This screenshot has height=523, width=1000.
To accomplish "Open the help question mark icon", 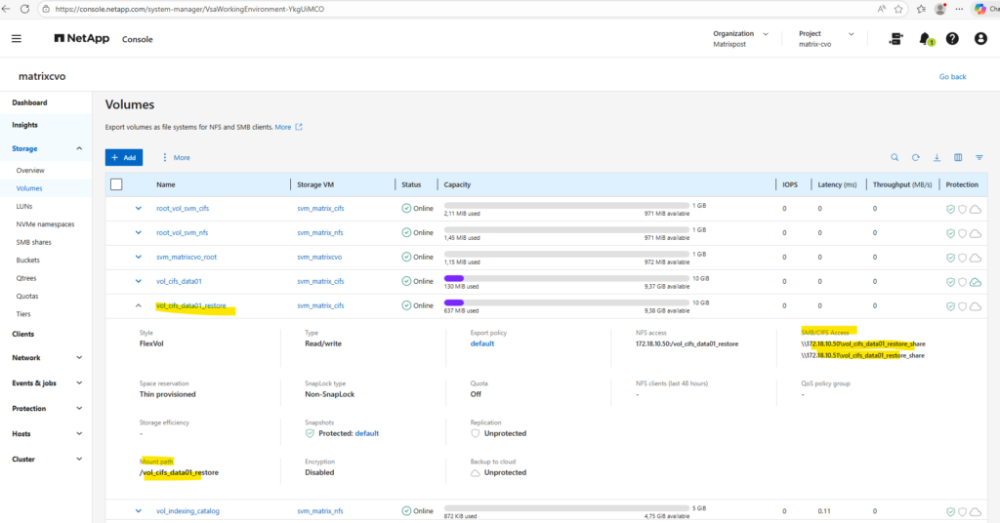I will tap(952, 39).
